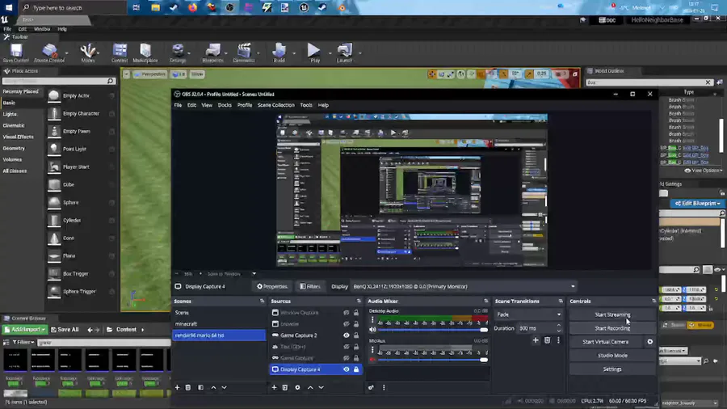Add a new scene with plus icon
The height and width of the screenshot is (409, 727).
(x=177, y=387)
